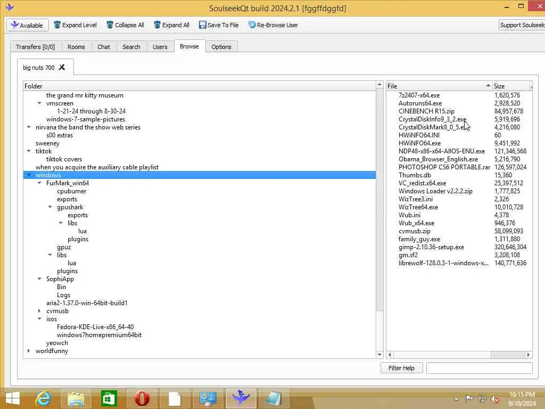Select file PHOTOSHOP CS6 PORTABLE.rar

pos(444,167)
